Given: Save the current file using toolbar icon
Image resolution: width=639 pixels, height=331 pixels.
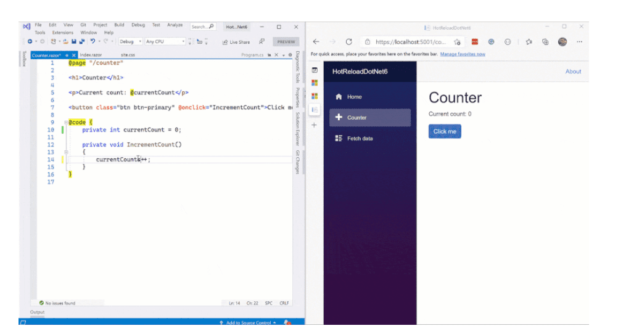Looking at the screenshot, I should pos(74,41).
